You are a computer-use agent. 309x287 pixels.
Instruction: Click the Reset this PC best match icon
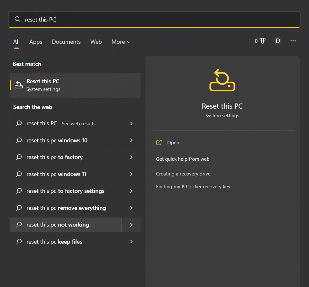point(19,85)
